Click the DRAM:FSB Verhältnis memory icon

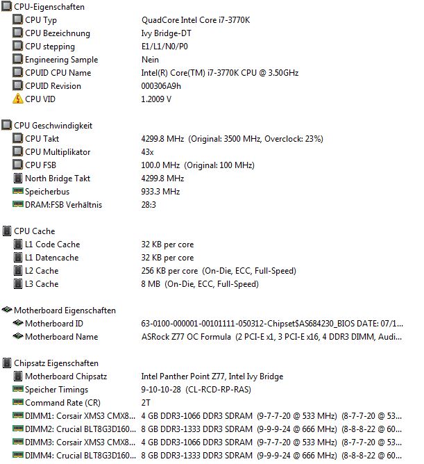click(18, 204)
